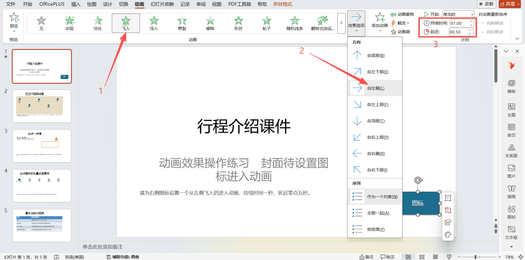Screen dimensions: 525x260
Task: Open the 动画窗格 animation pane
Action: click(x=402, y=14)
